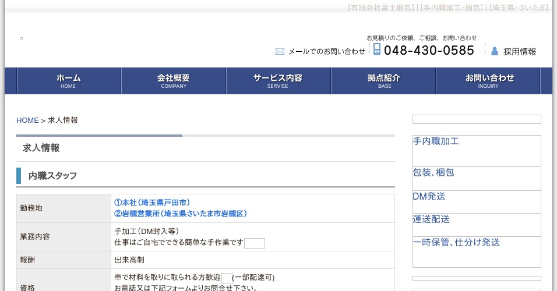Click HOME in the breadcrumb trail

(x=27, y=120)
